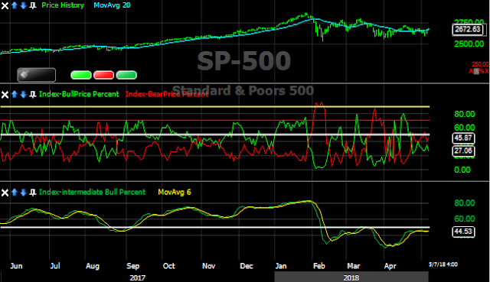Pin the Index-intermediate Bull Percent pane
490x282 pixels.
(x=32, y=192)
